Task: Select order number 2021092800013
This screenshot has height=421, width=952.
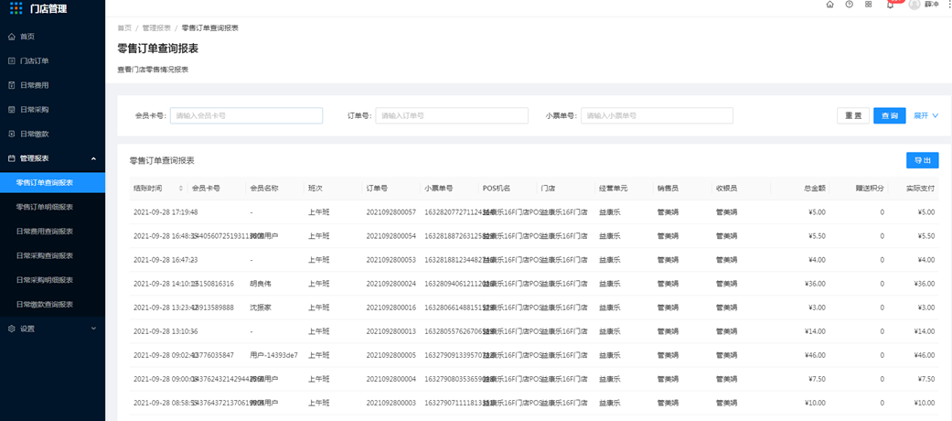Action: [x=391, y=331]
